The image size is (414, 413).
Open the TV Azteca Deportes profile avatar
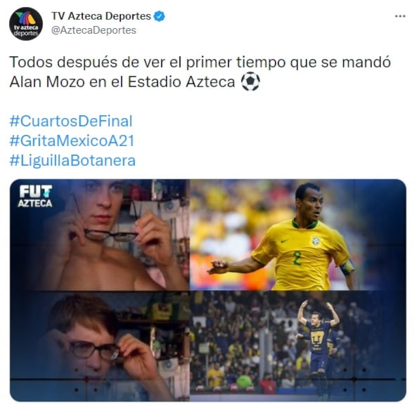(x=26, y=24)
